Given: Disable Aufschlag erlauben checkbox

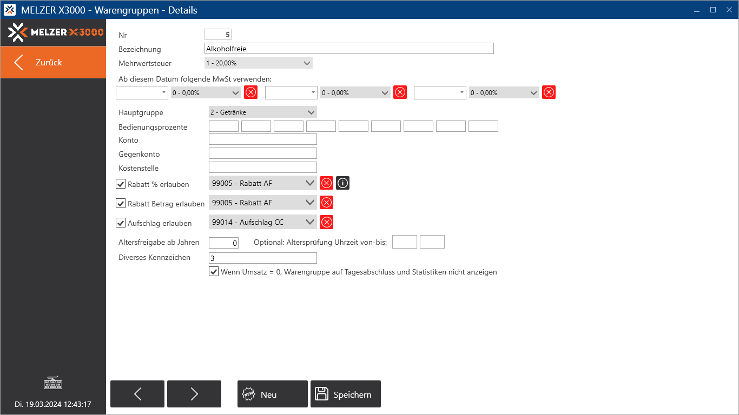Looking at the screenshot, I should click(121, 223).
